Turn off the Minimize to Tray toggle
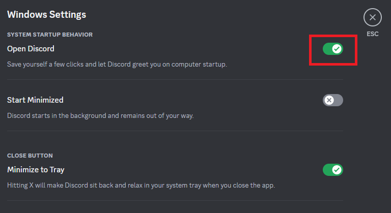This screenshot has height=213, width=391. pyautogui.click(x=333, y=170)
